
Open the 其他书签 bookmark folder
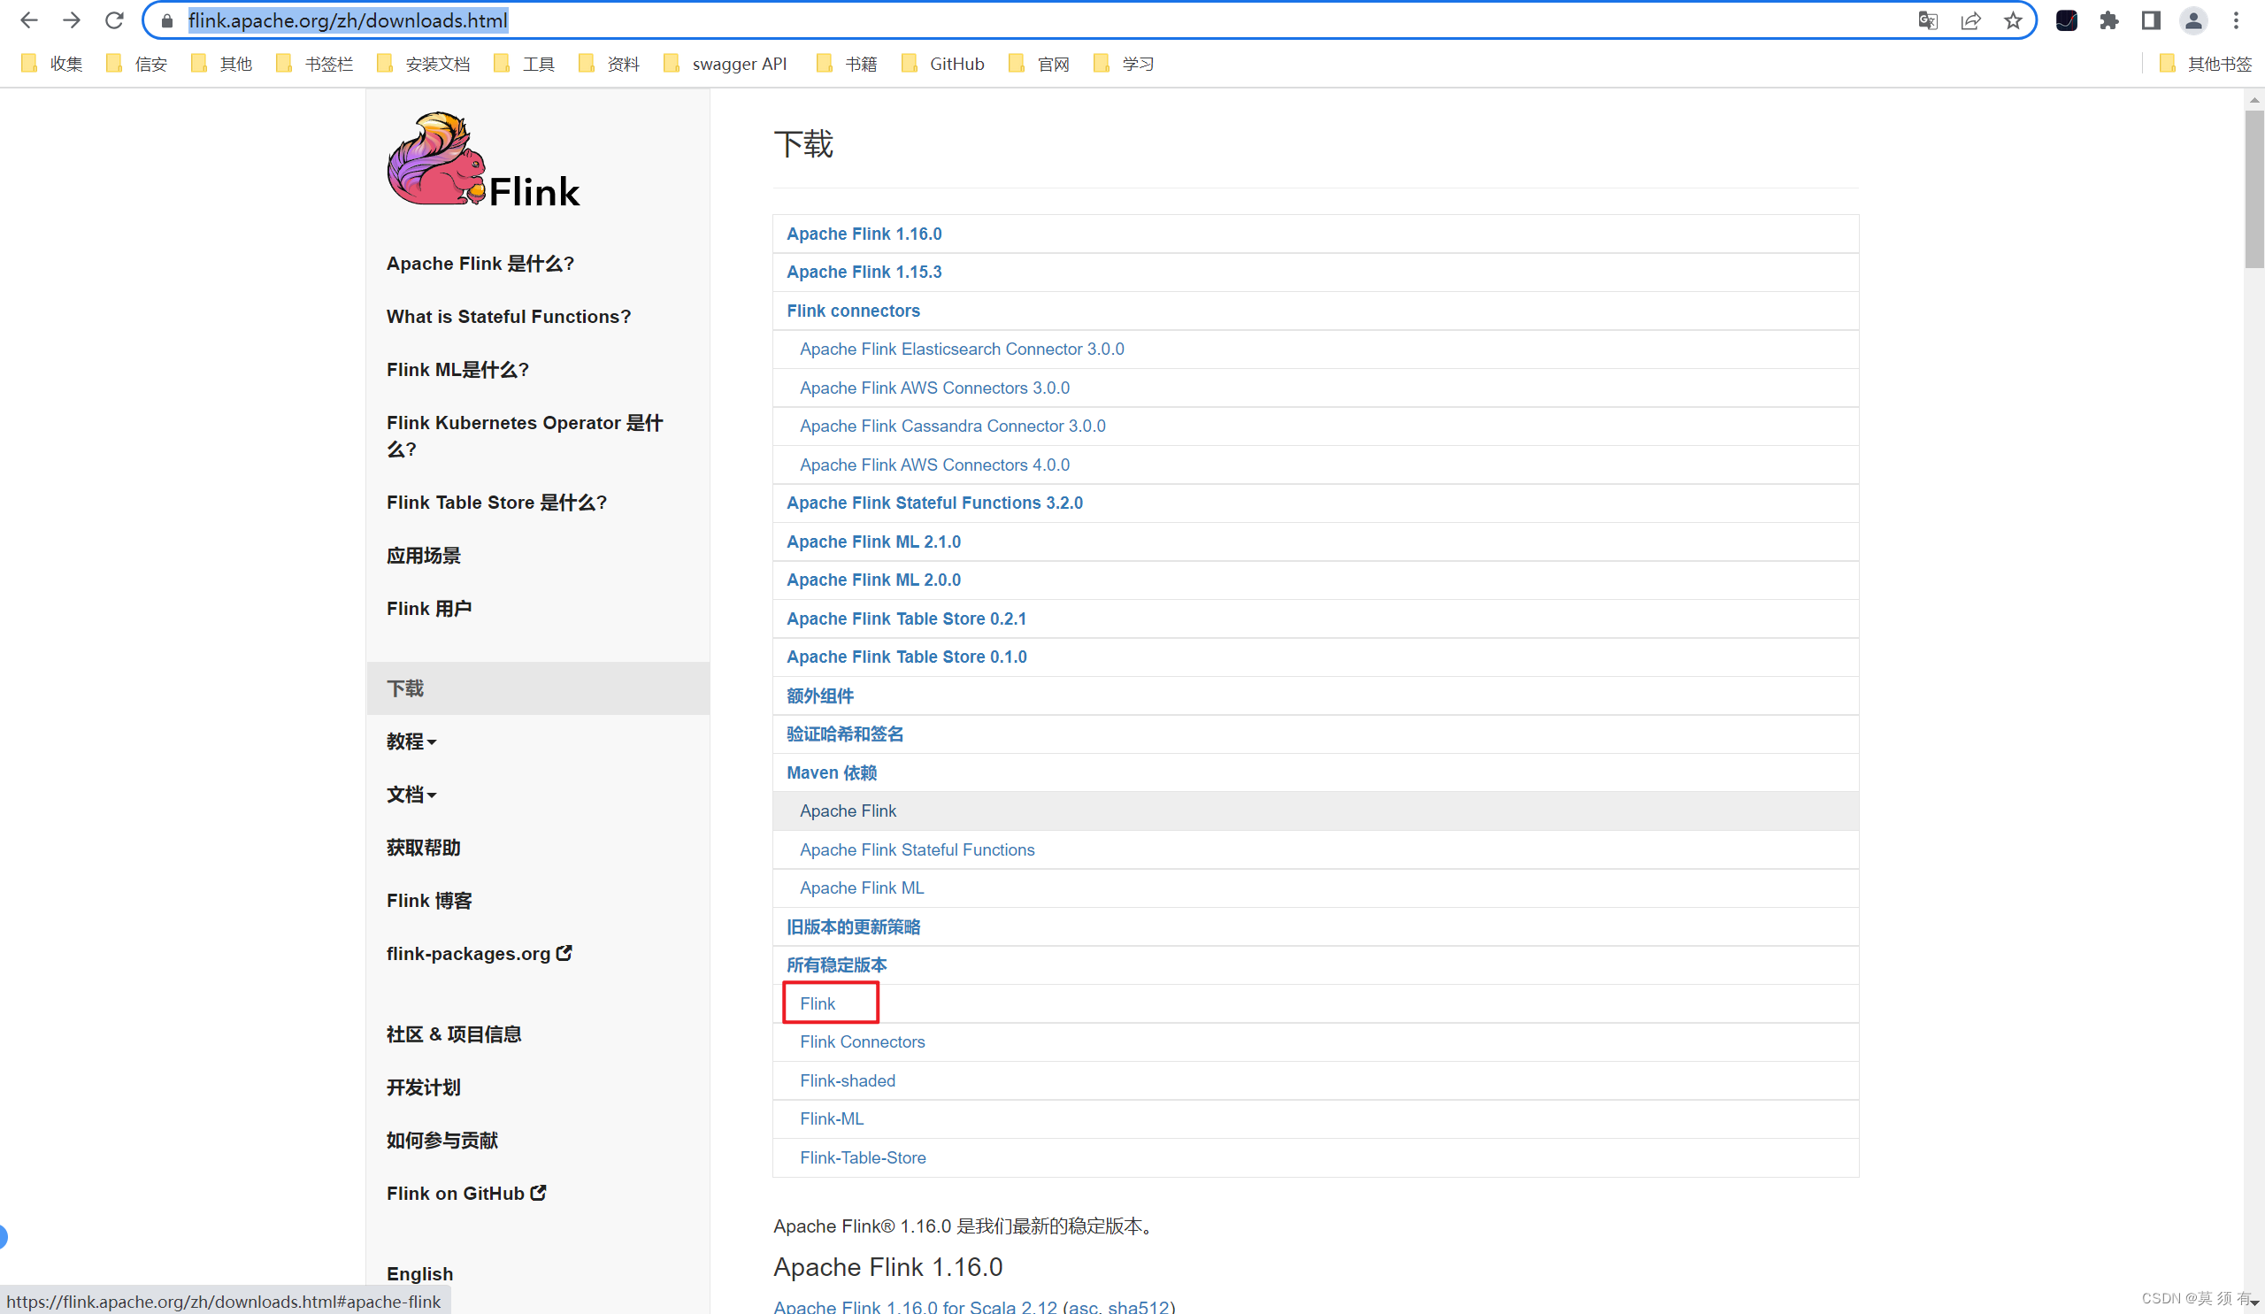(x=2206, y=64)
